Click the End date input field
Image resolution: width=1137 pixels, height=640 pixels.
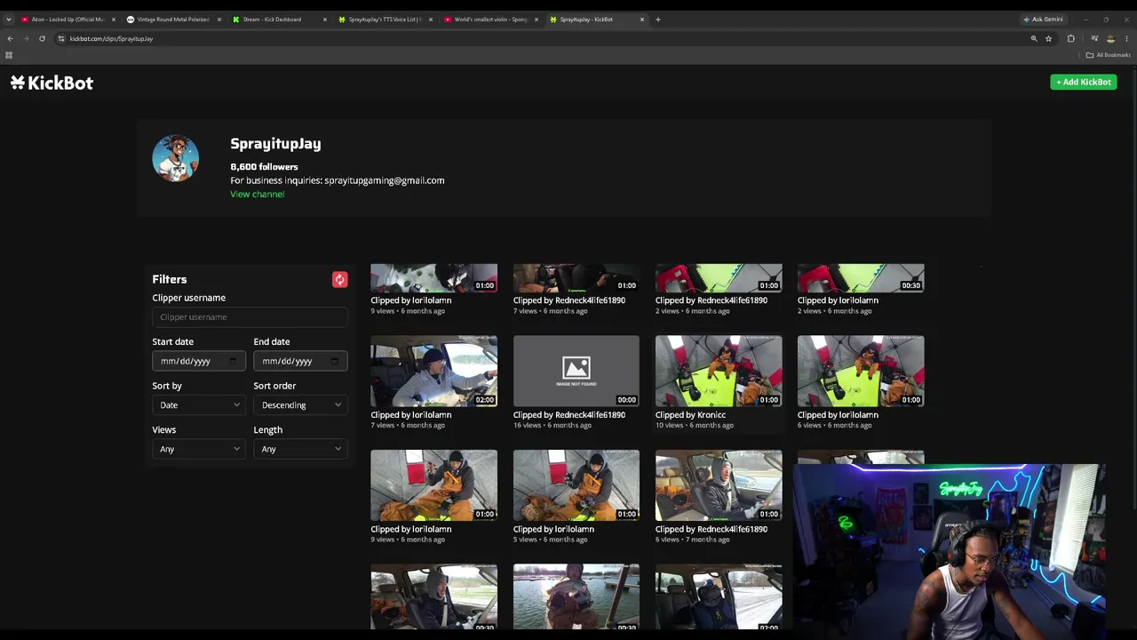pyautogui.click(x=300, y=361)
